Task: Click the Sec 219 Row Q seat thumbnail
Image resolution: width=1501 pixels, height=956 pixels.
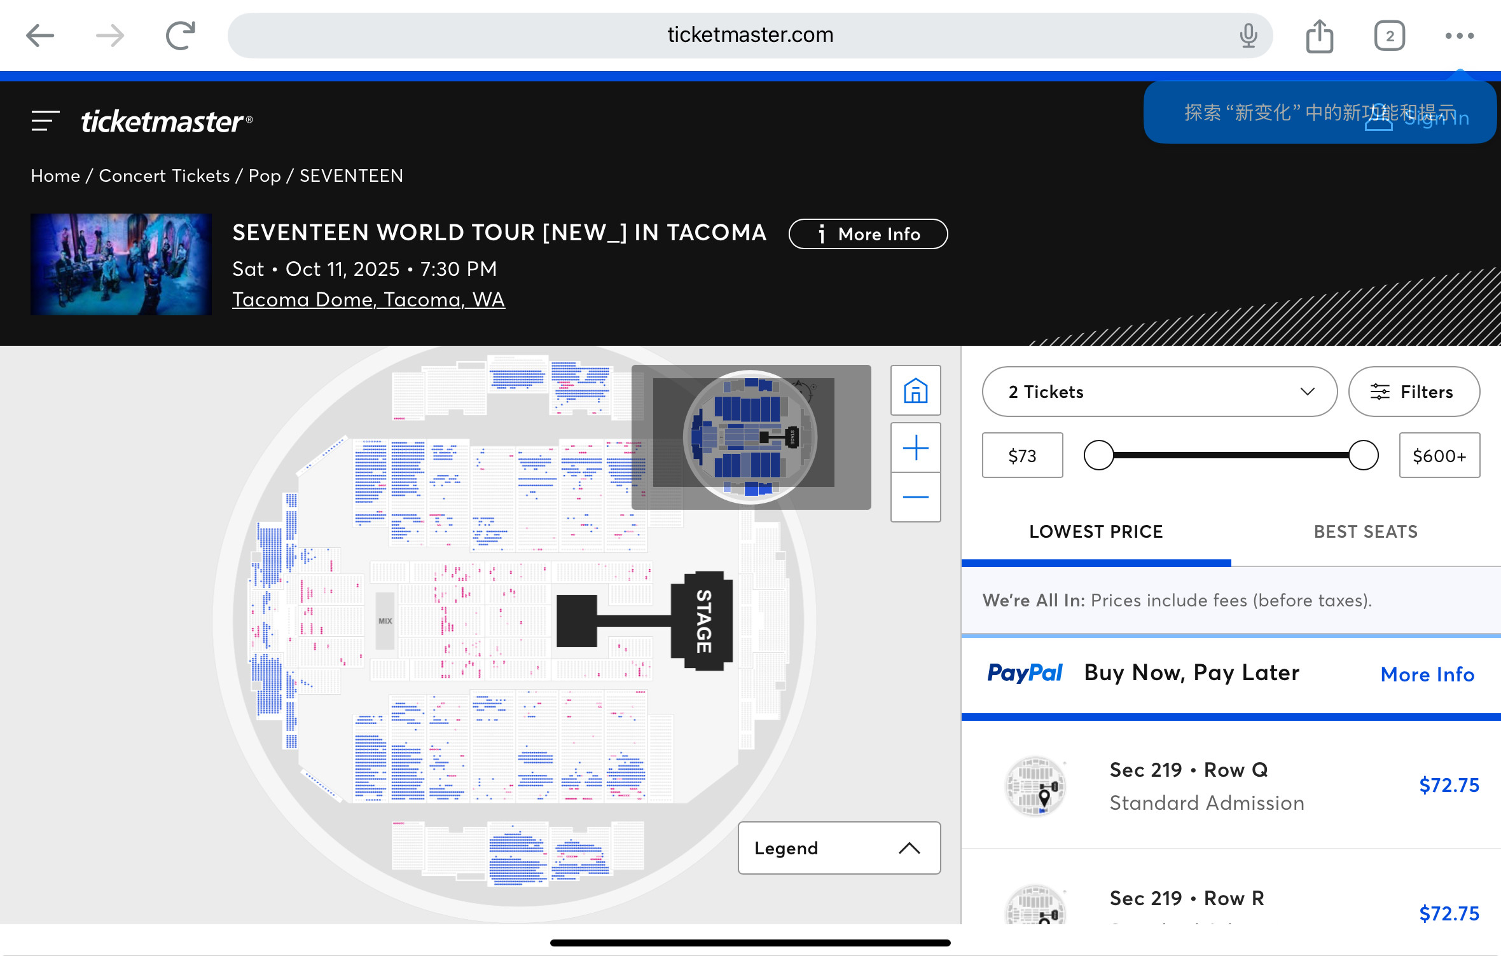Action: [1035, 787]
